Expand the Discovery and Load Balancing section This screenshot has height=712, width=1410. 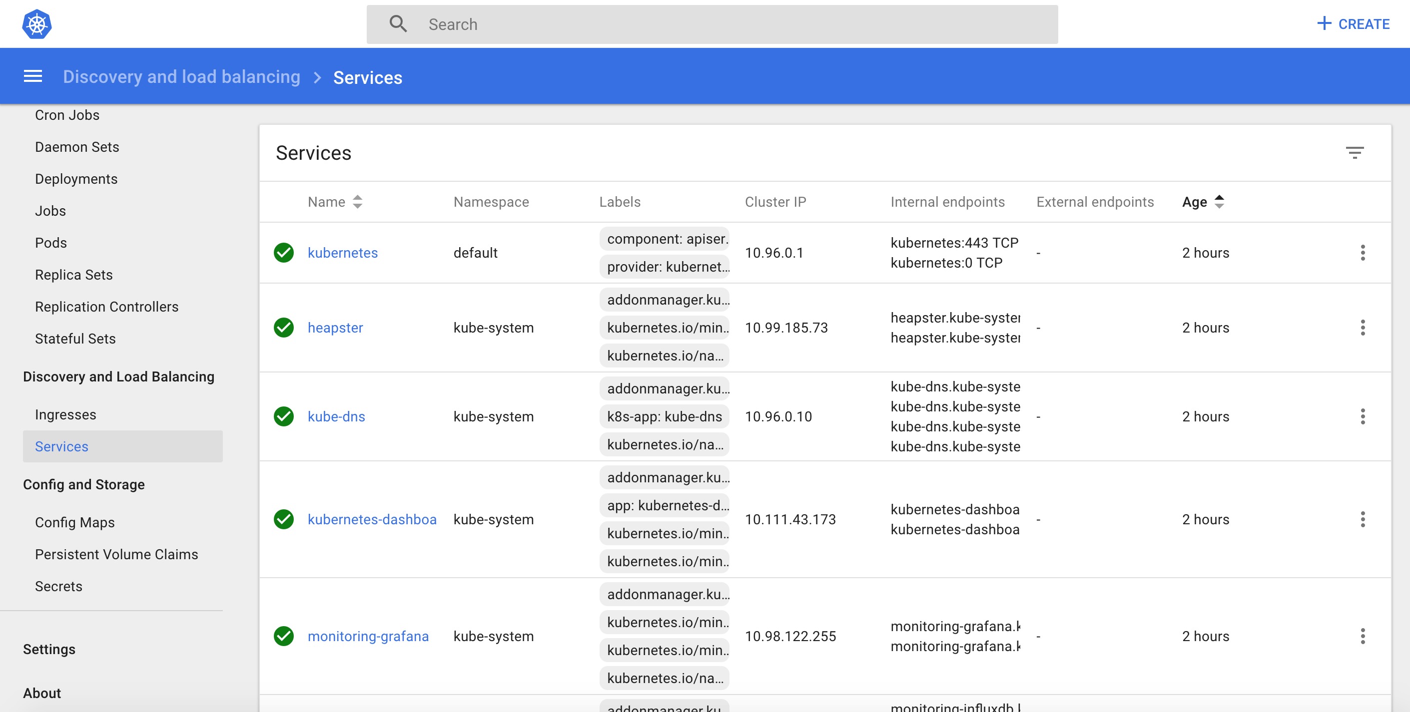click(119, 375)
